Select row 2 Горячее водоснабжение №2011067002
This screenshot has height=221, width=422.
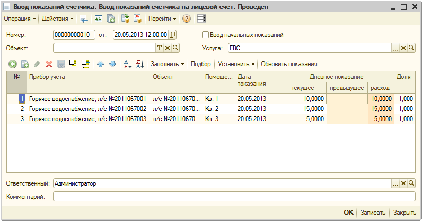(x=211, y=109)
